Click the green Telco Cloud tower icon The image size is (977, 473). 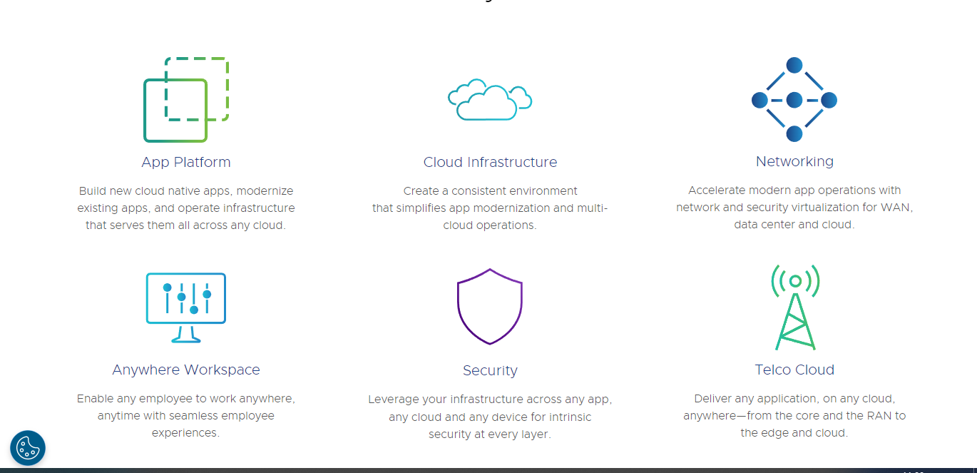(794, 307)
